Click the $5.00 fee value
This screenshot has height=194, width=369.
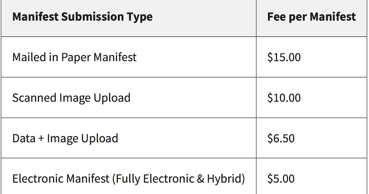pyautogui.click(x=281, y=179)
